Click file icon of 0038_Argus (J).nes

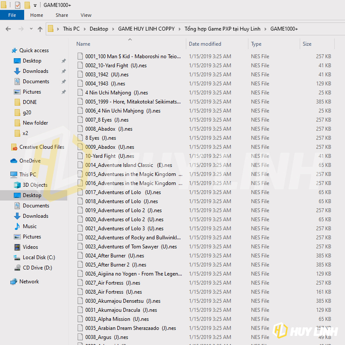[80, 337]
